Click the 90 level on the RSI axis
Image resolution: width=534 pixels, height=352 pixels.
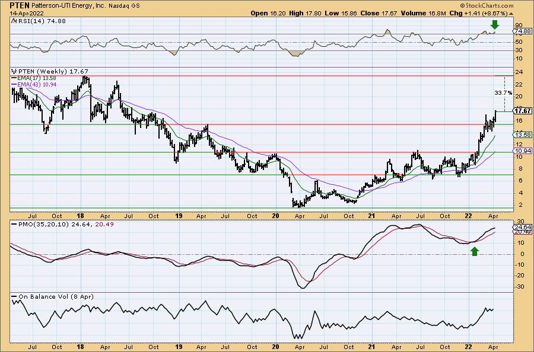[x=519, y=25]
